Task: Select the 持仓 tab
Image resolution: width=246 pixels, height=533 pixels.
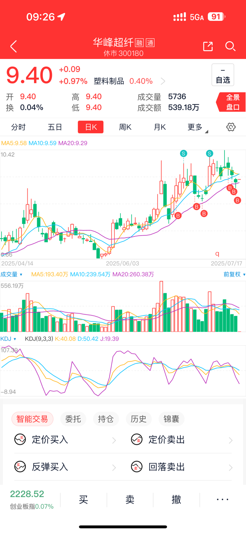Action: [x=106, y=419]
